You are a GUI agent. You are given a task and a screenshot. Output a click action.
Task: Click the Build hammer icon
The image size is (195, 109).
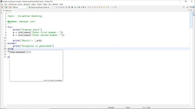[x=2, y=7]
